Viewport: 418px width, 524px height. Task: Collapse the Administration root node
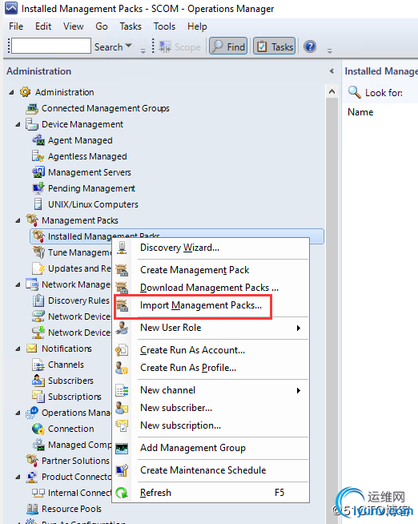coord(12,92)
